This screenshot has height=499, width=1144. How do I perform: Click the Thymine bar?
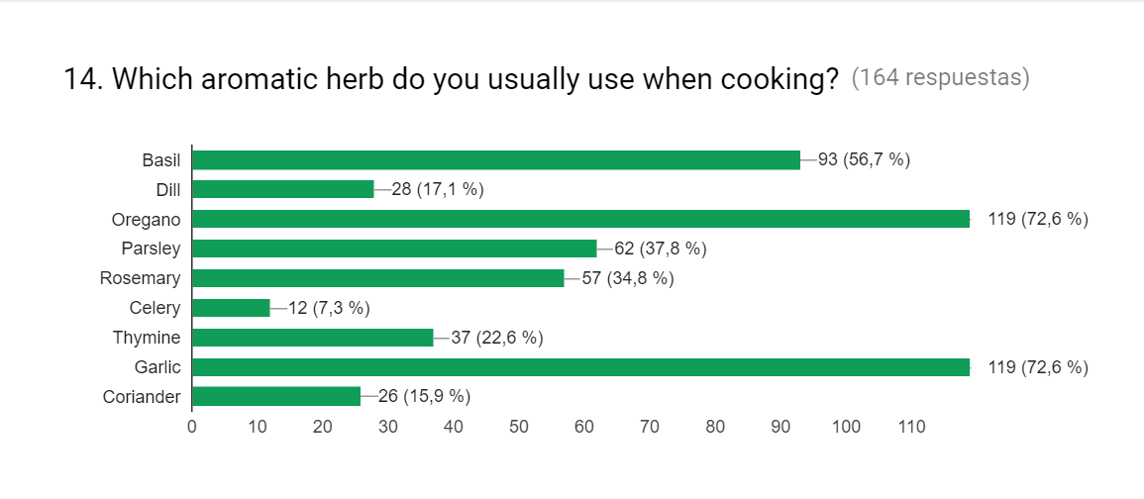pos(312,338)
